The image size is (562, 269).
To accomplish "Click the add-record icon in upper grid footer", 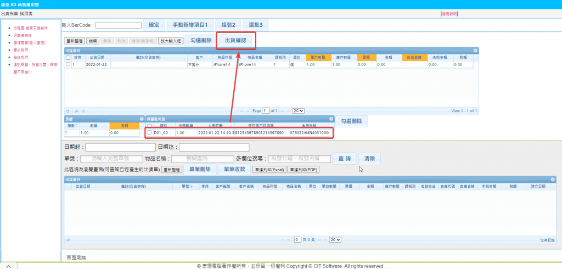I will coord(68,110).
